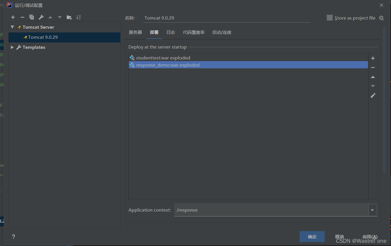Viewport: 391px width, 246px height.
Task: Move deployment artifact down arrow
Action: pyautogui.click(x=373, y=86)
